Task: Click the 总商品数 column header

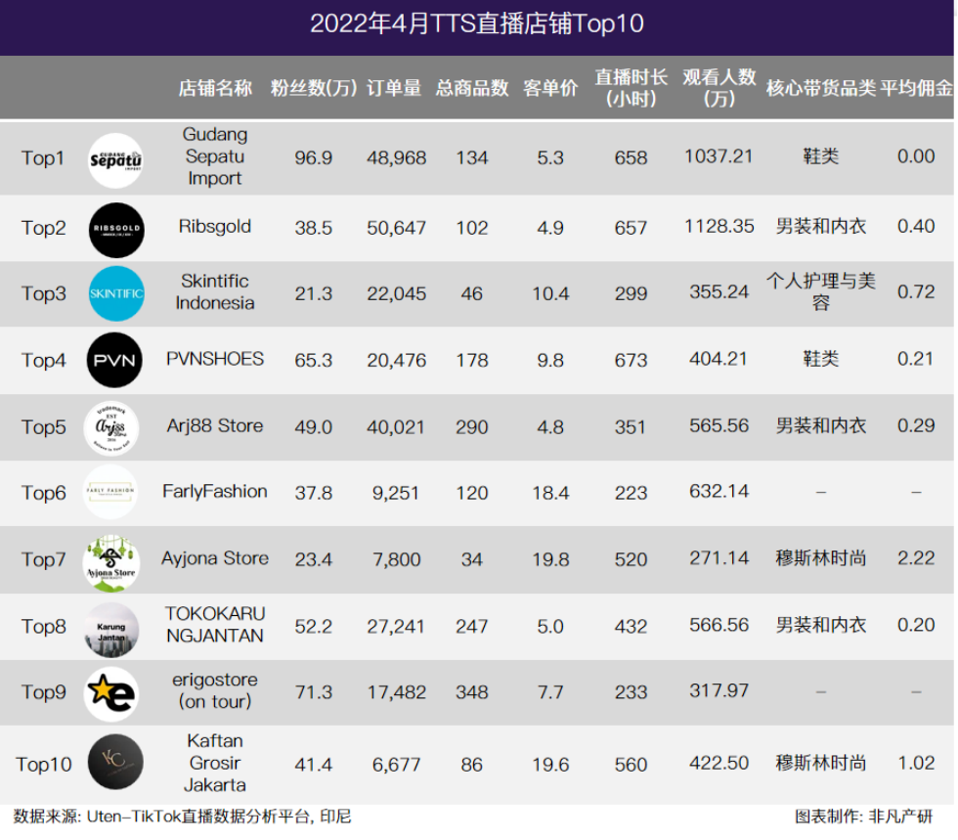Action: tap(471, 88)
